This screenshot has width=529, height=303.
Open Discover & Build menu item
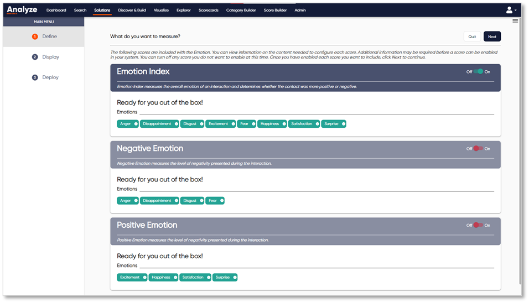132,10
